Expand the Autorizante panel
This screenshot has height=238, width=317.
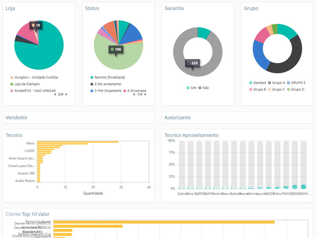(178, 117)
